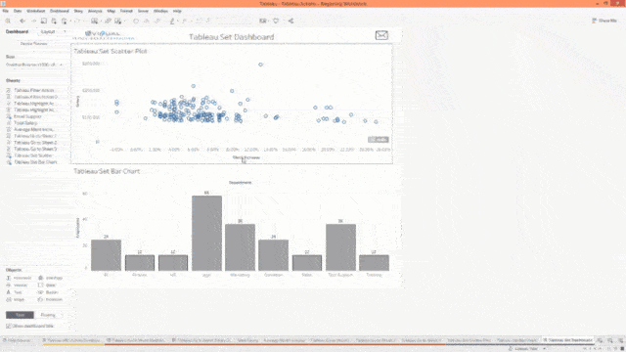The image size is (626, 352).
Task: Open the Data menu
Action: (x=18, y=11)
